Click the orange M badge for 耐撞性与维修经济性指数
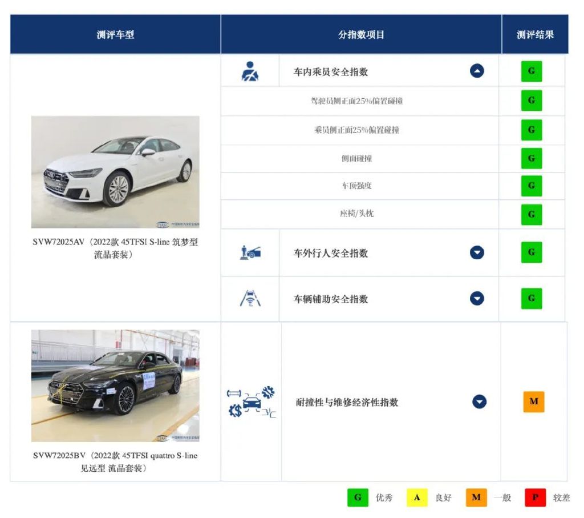The image size is (584, 518). 533,401
